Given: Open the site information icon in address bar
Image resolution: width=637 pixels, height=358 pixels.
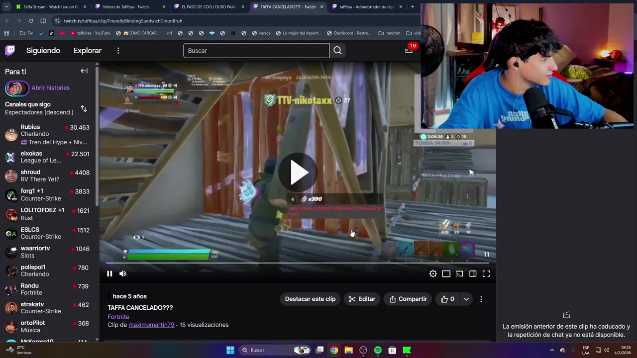Looking at the screenshot, I should pos(57,21).
